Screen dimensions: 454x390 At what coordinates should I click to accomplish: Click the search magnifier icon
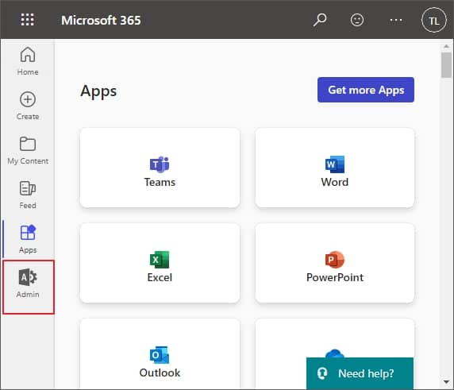coord(320,20)
